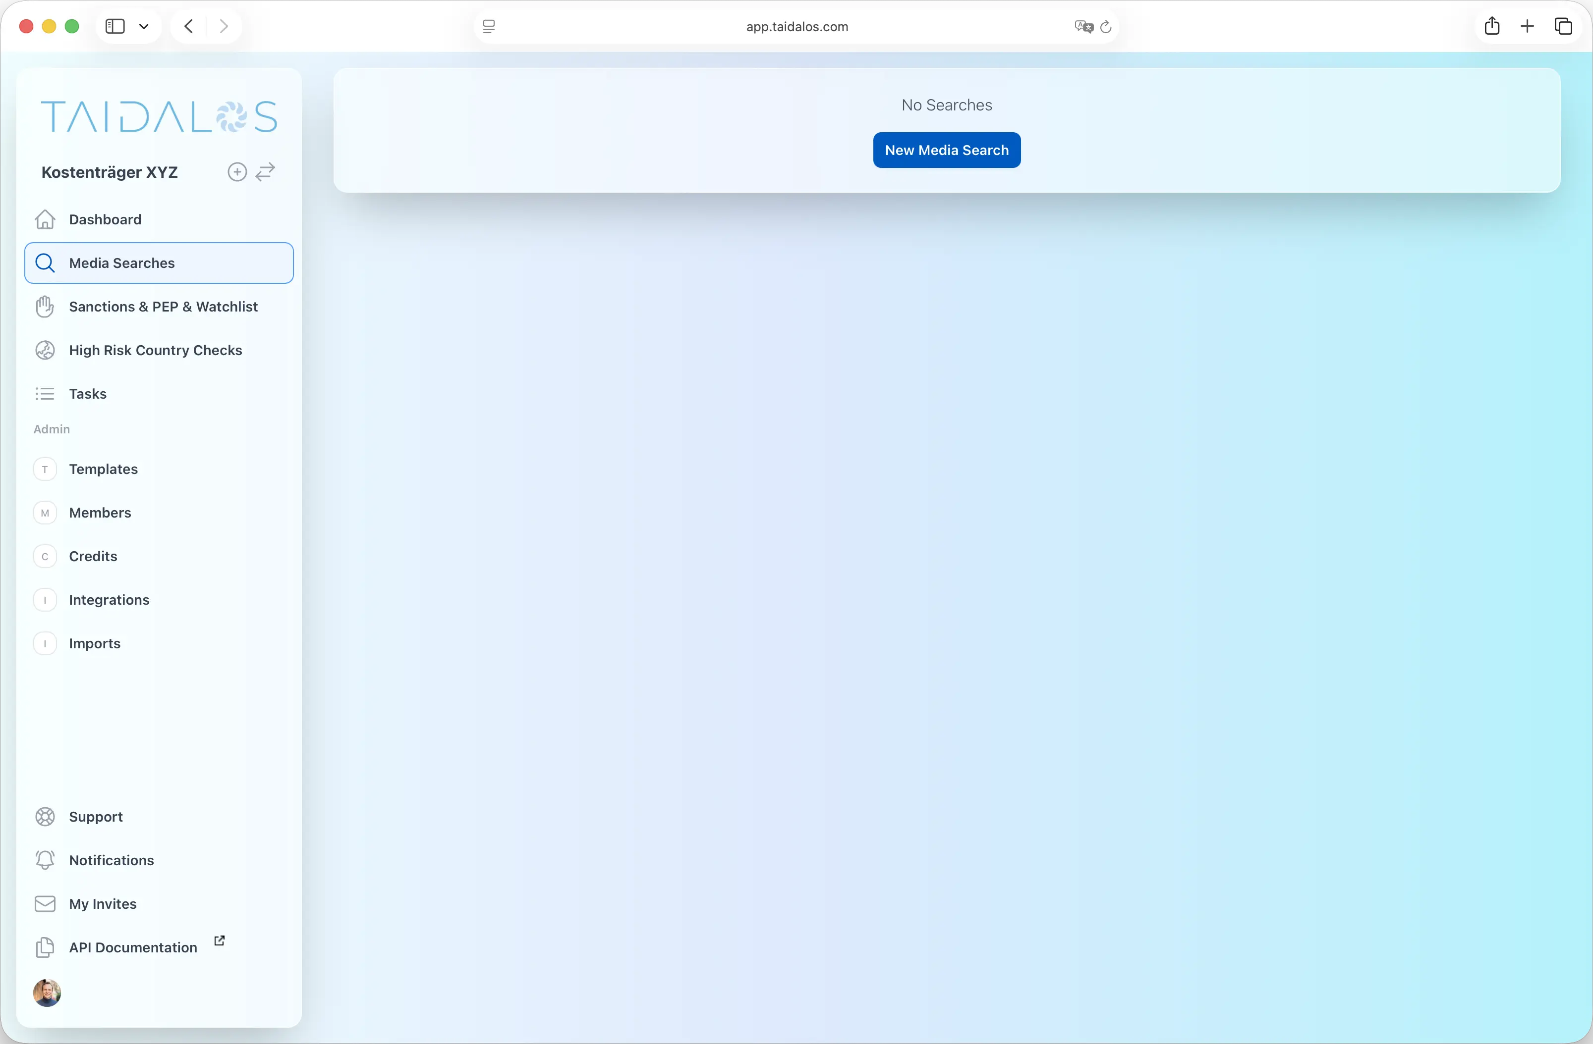Click the Integrations icon
Viewport: 1593px width, 1044px height.
pos(45,599)
